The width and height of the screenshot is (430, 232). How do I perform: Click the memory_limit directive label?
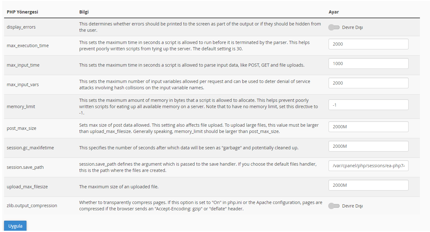(21, 107)
